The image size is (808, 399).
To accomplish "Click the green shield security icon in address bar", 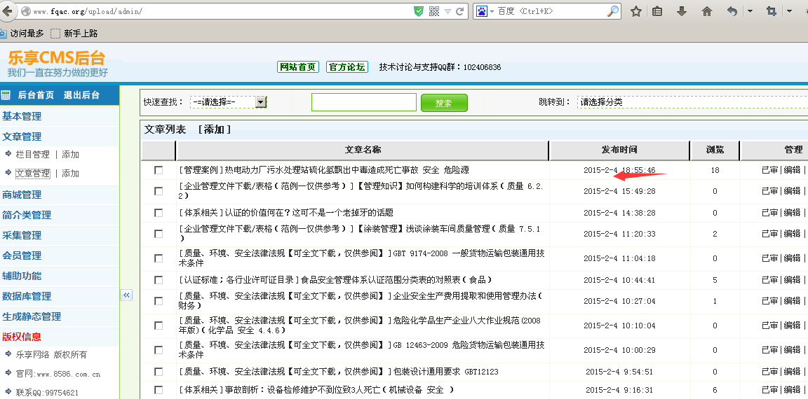I will pos(419,11).
